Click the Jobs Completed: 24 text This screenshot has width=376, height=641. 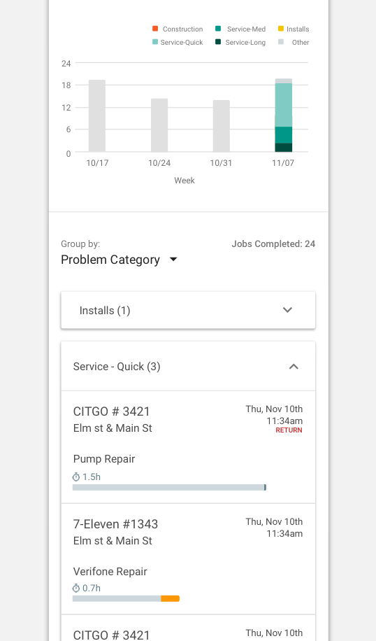(273, 244)
